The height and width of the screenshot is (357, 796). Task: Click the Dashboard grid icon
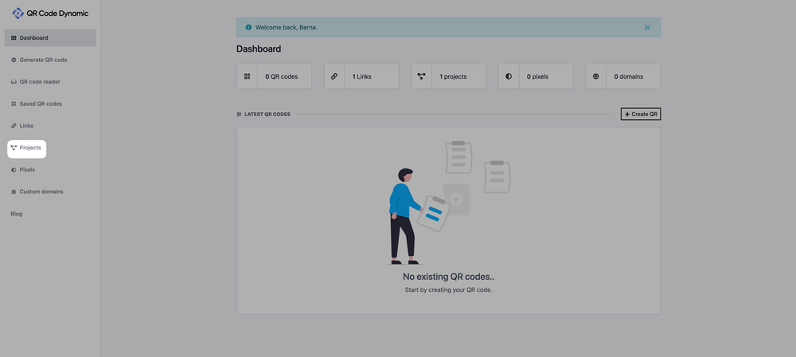pyautogui.click(x=14, y=38)
